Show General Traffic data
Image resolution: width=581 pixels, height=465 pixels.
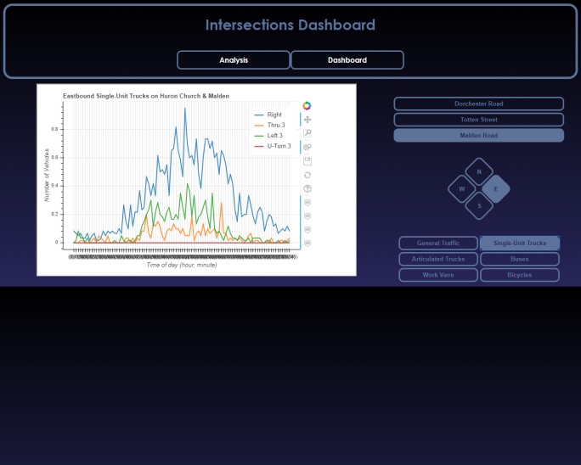coord(438,244)
